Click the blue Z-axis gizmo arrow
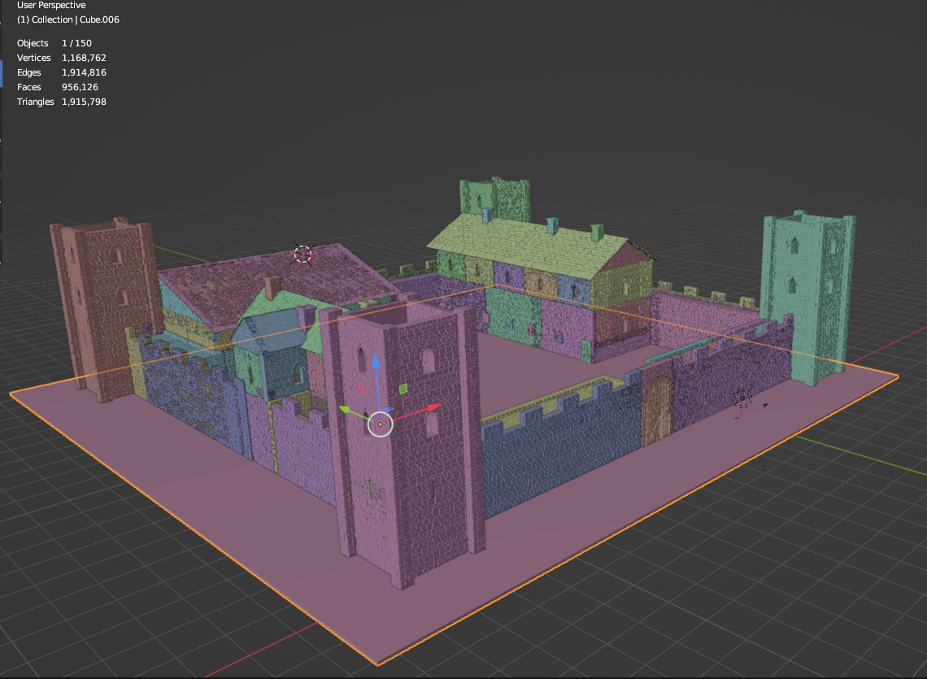Image resolution: width=927 pixels, height=679 pixels. pos(376,363)
